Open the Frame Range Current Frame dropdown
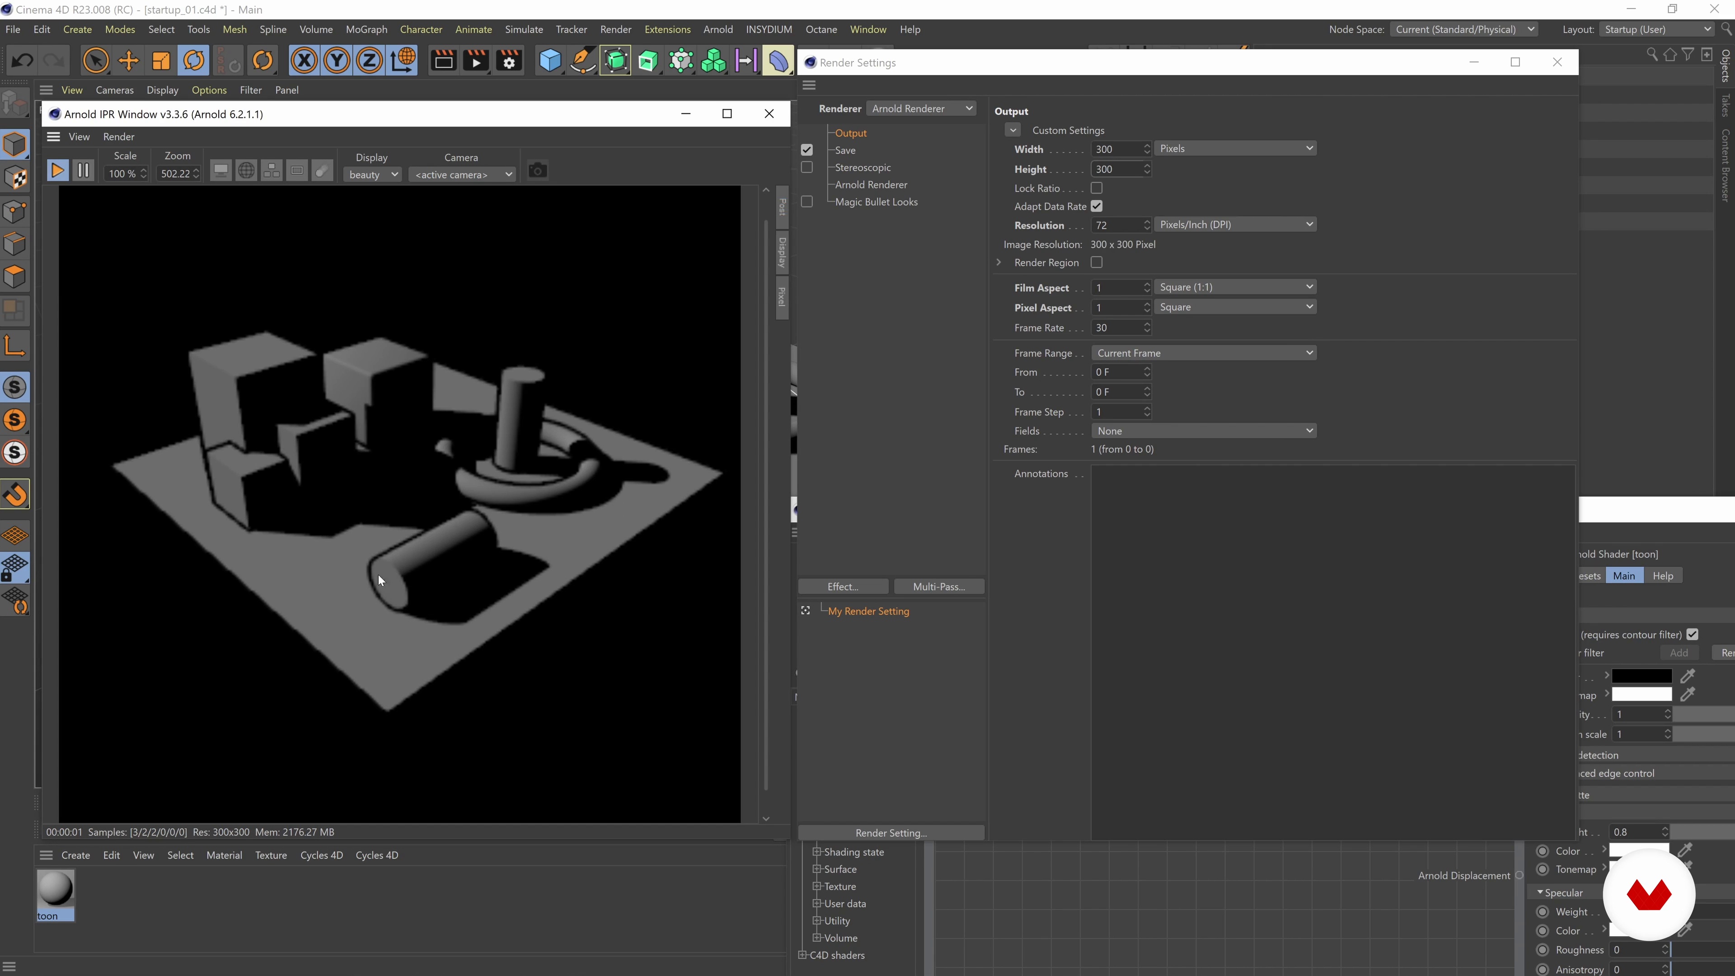The image size is (1735, 976). pyautogui.click(x=1204, y=353)
